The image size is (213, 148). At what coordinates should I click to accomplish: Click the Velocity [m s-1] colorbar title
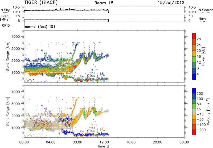tap(208, 111)
